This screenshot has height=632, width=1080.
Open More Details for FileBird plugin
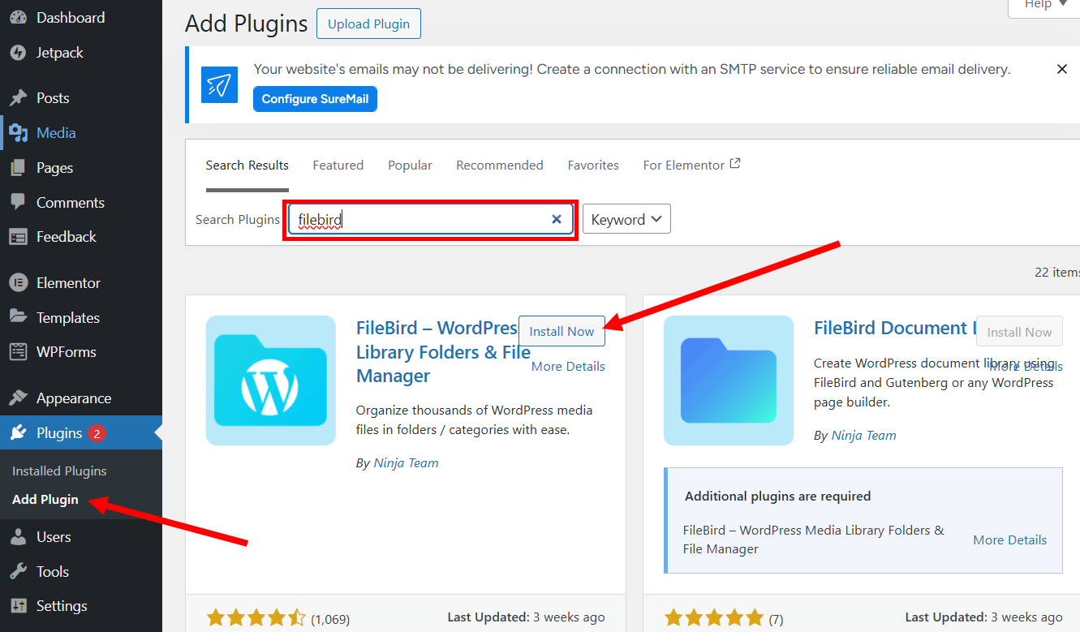tap(568, 366)
